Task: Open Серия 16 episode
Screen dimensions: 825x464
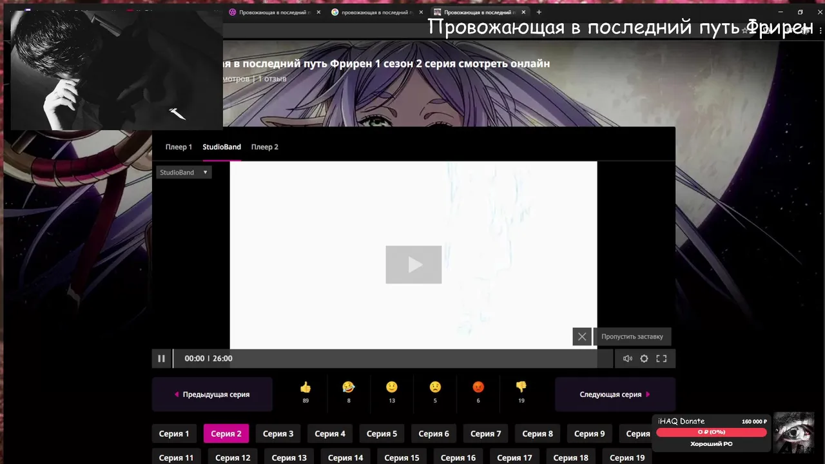Action: tap(458, 458)
